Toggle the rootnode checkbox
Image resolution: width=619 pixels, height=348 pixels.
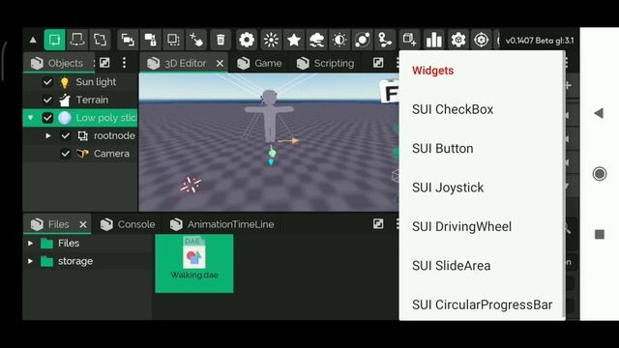coord(66,135)
